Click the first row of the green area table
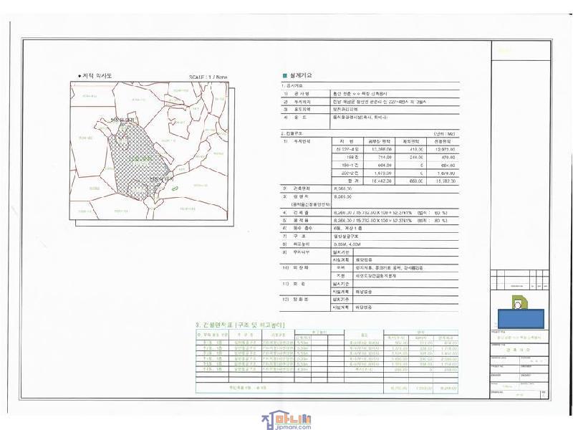 pyautogui.click(x=329, y=343)
